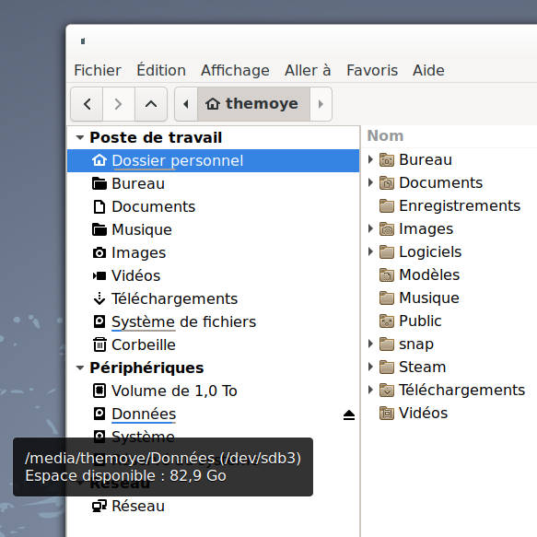
Task: Expand the Steam folder
Action: point(370,367)
